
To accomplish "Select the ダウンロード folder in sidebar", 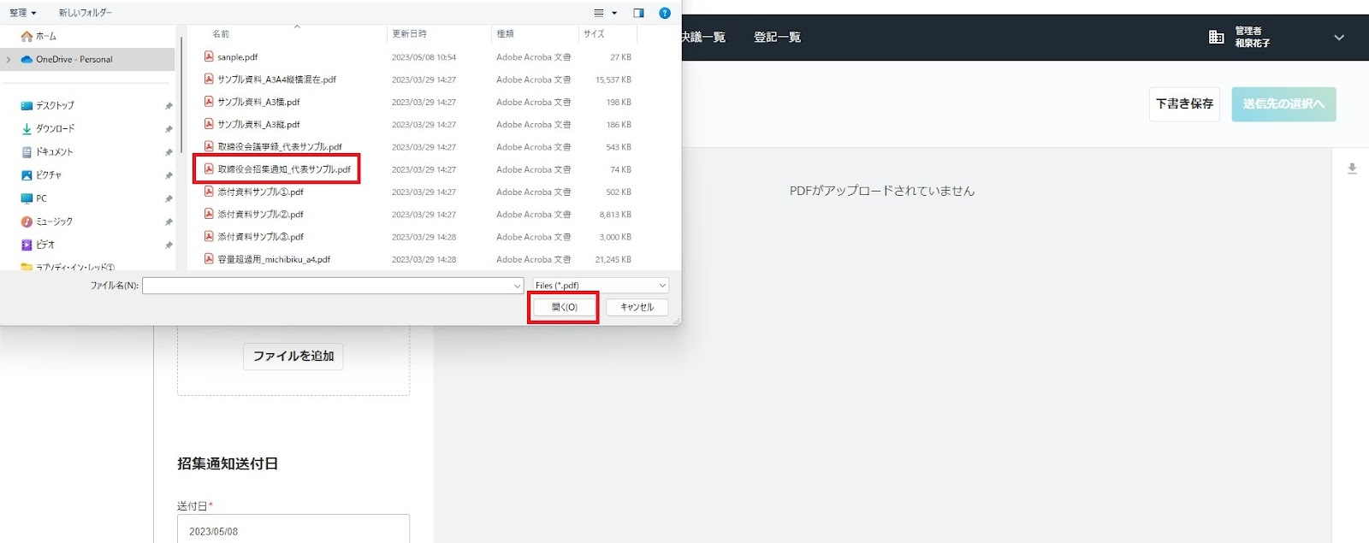I will coord(55,128).
